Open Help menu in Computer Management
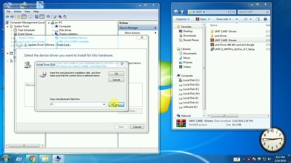 point(36,11)
